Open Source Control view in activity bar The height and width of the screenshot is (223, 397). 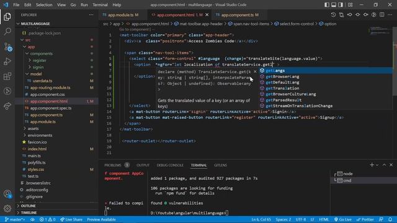pos(7,47)
